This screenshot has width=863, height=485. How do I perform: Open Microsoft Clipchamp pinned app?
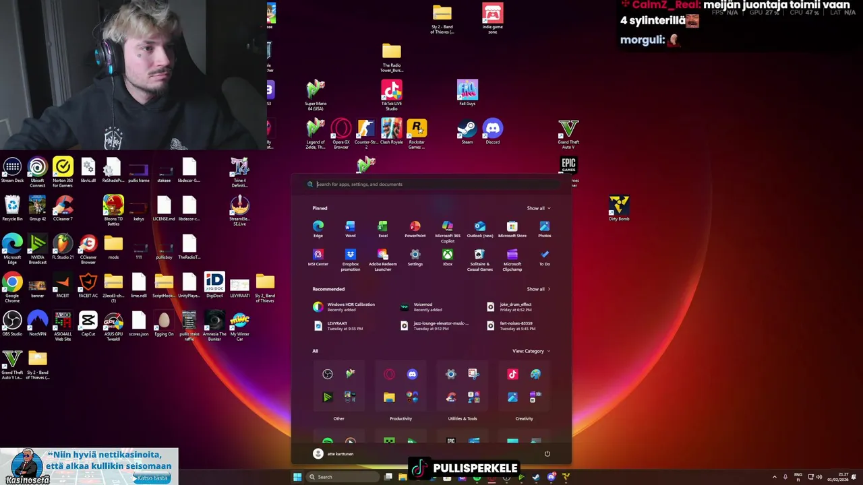pos(512,259)
